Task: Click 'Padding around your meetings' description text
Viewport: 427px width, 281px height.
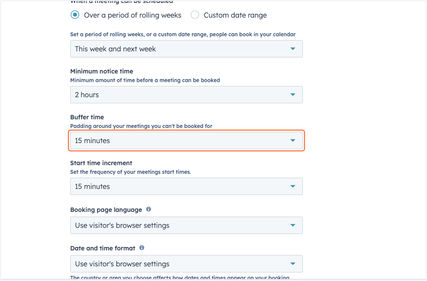Action: [x=141, y=126]
